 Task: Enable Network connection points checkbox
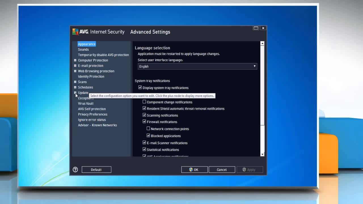pyautogui.click(x=148, y=129)
